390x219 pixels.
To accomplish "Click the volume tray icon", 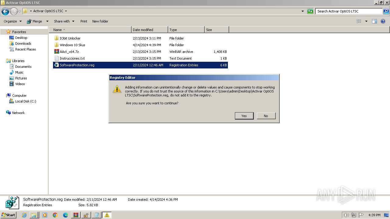I will point(346,215).
